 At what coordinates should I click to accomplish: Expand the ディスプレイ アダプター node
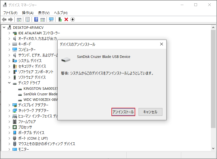click(9, 105)
